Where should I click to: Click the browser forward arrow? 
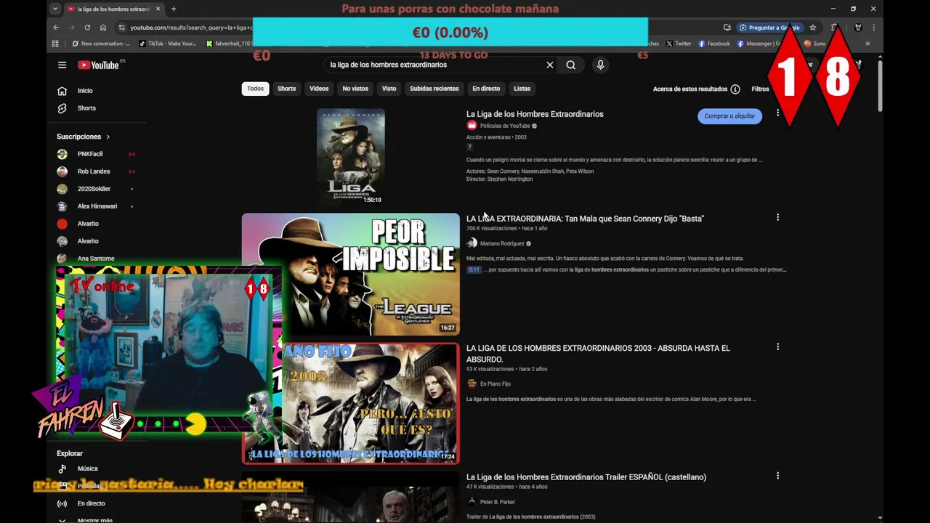click(x=71, y=28)
